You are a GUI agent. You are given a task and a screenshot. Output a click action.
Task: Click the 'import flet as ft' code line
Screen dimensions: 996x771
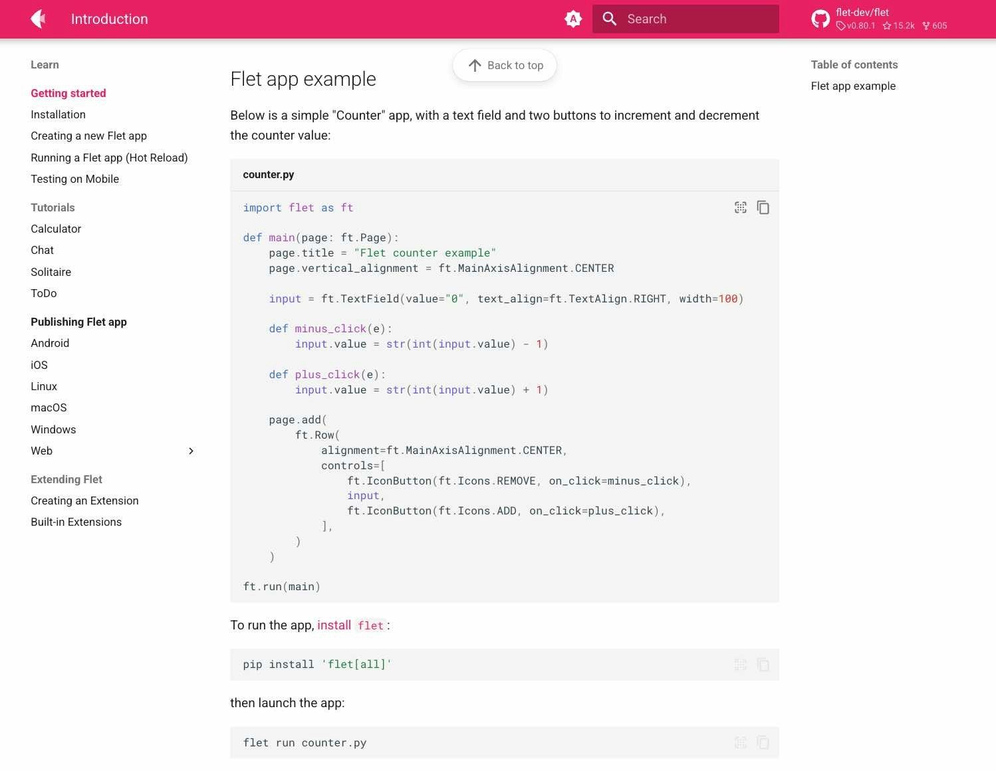click(x=298, y=207)
